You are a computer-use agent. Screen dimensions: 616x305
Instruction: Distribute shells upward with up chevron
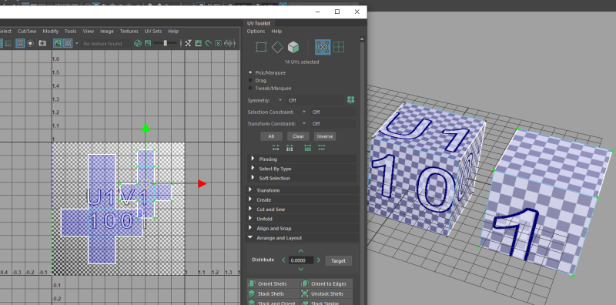click(x=301, y=251)
